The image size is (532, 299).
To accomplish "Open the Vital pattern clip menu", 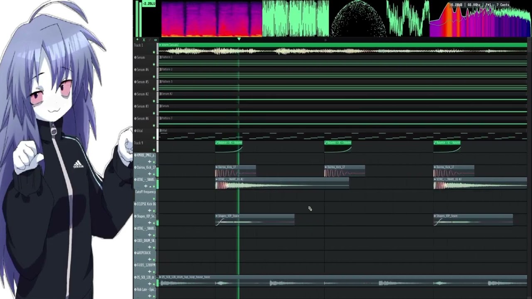I will tap(160, 130).
